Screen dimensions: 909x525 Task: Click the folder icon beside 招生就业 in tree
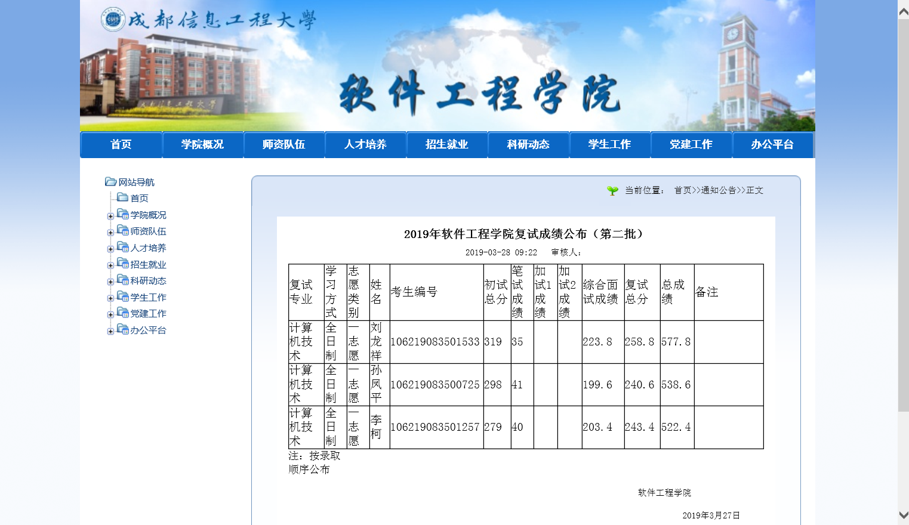[x=123, y=264]
